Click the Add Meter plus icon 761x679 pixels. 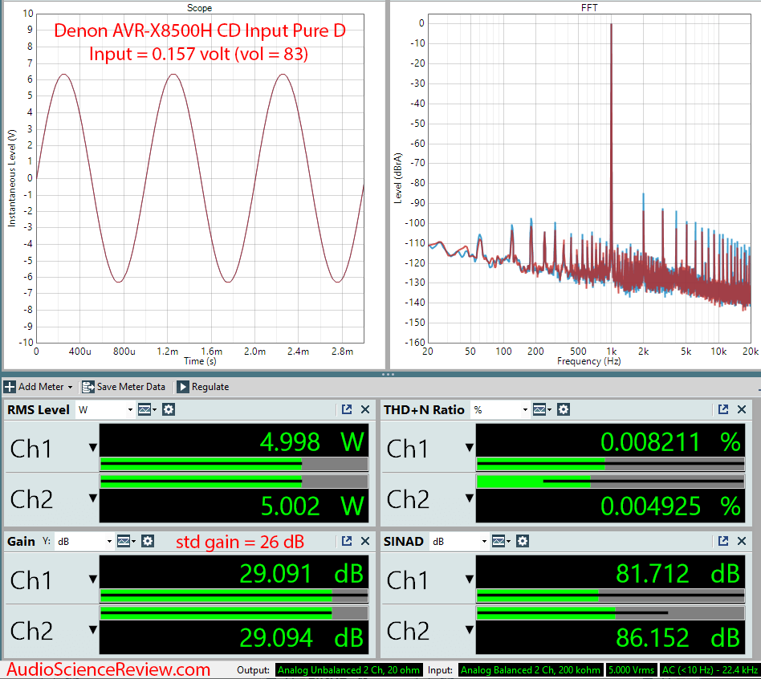(x=10, y=387)
